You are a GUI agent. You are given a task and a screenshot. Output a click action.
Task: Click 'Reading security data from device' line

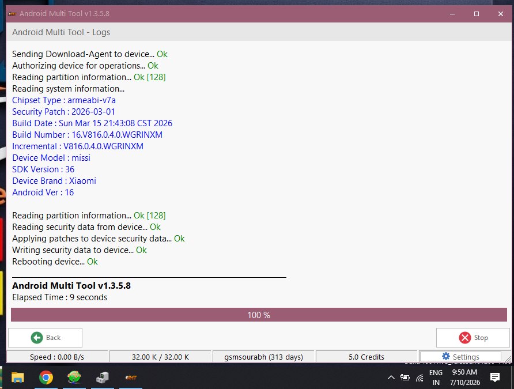(x=86, y=227)
